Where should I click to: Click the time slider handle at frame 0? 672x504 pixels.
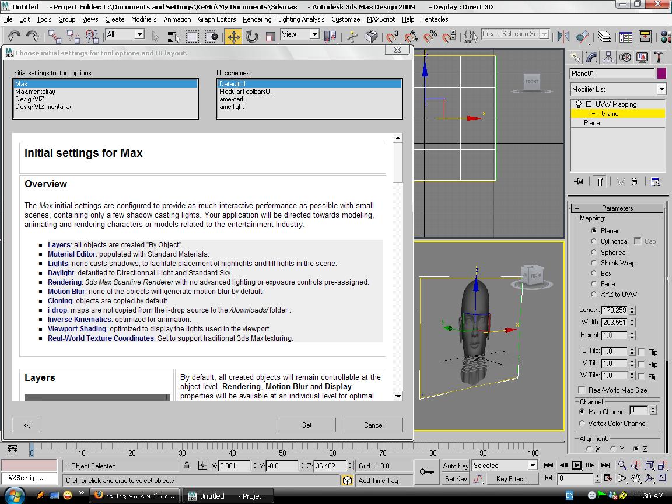(32, 450)
